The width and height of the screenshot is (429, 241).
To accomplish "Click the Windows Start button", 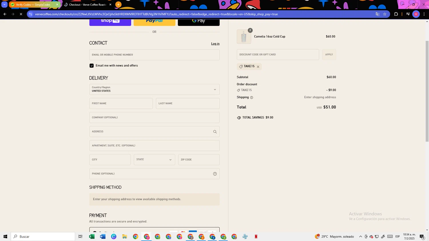I will [5, 236].
